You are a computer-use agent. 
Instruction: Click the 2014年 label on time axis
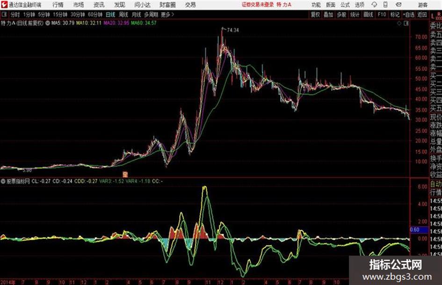pyautogui.click(x=8, y=282)
